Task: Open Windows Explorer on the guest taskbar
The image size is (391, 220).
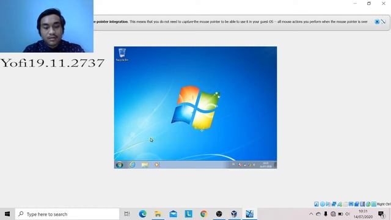Action: tap(145, 164)
